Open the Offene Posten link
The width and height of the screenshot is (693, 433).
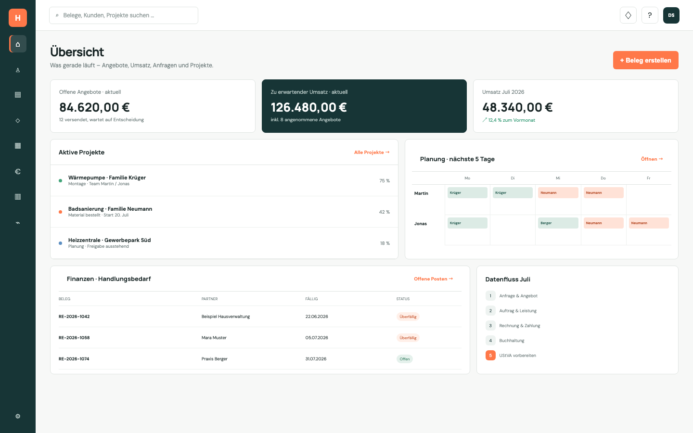(433, 279)
